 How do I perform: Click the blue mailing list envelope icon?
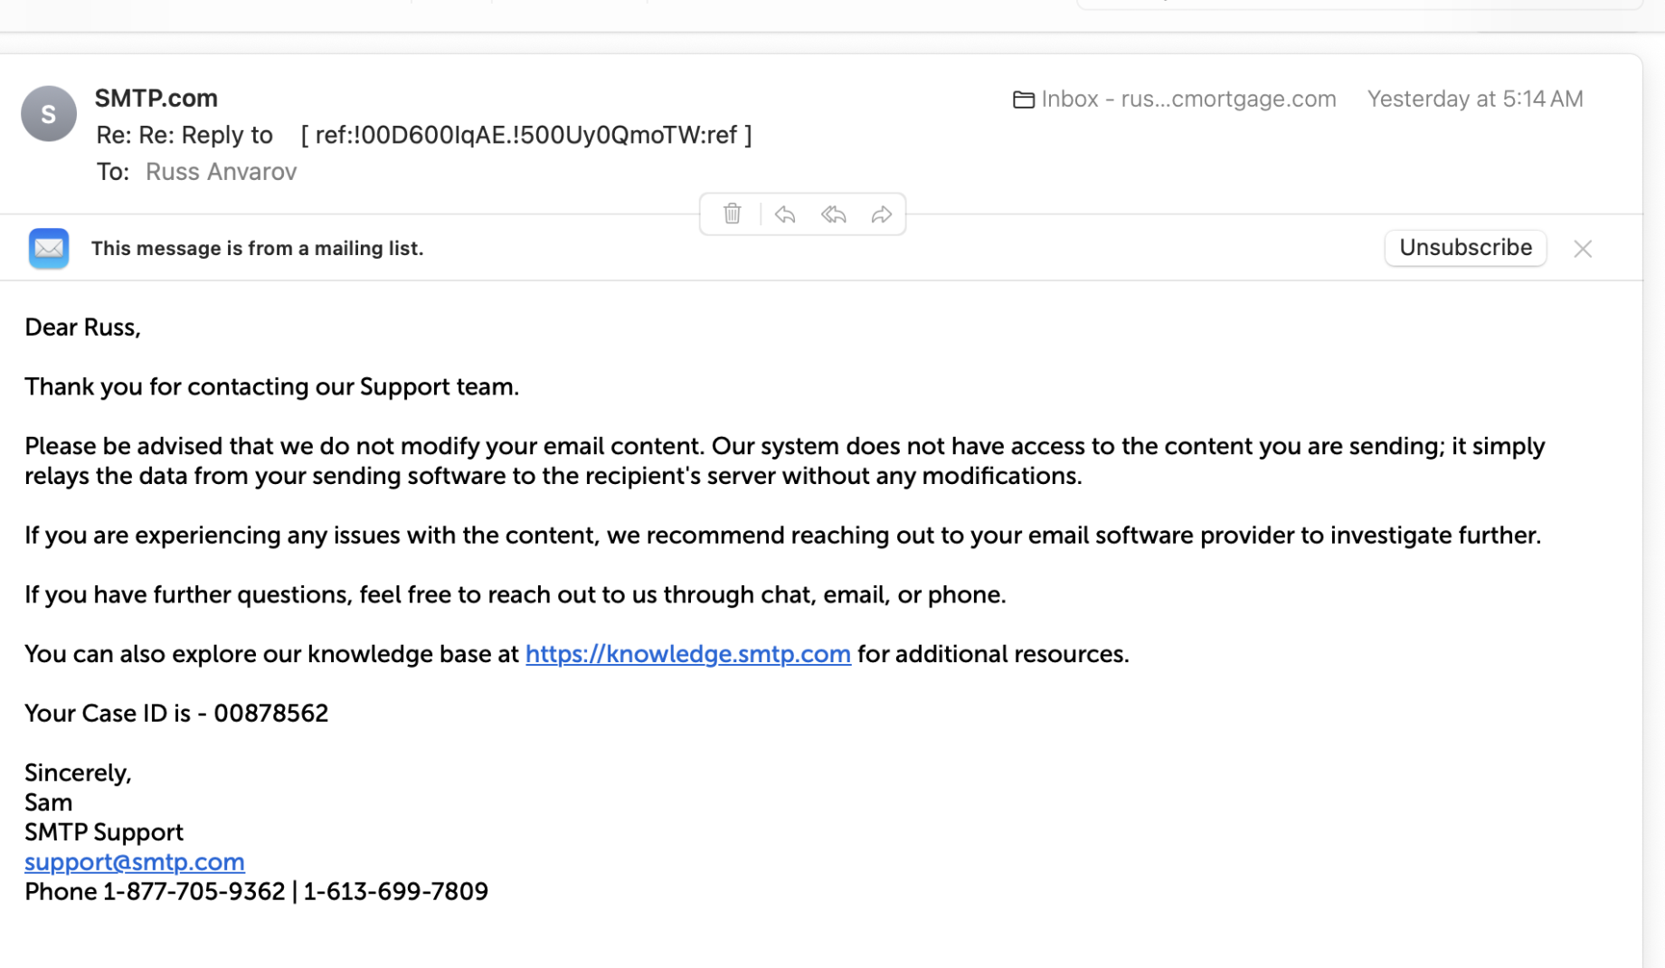tap(49, 248)
